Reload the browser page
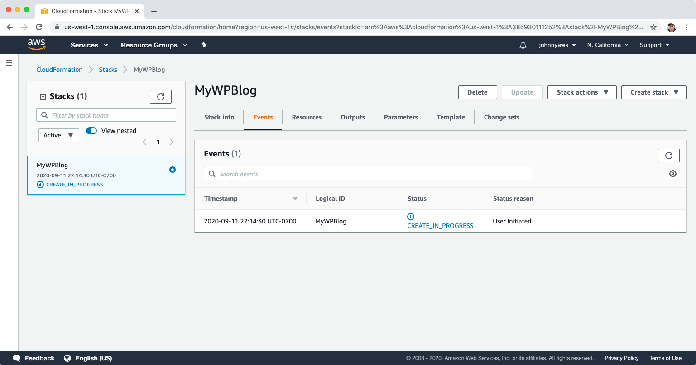 (x=39, y=27)
